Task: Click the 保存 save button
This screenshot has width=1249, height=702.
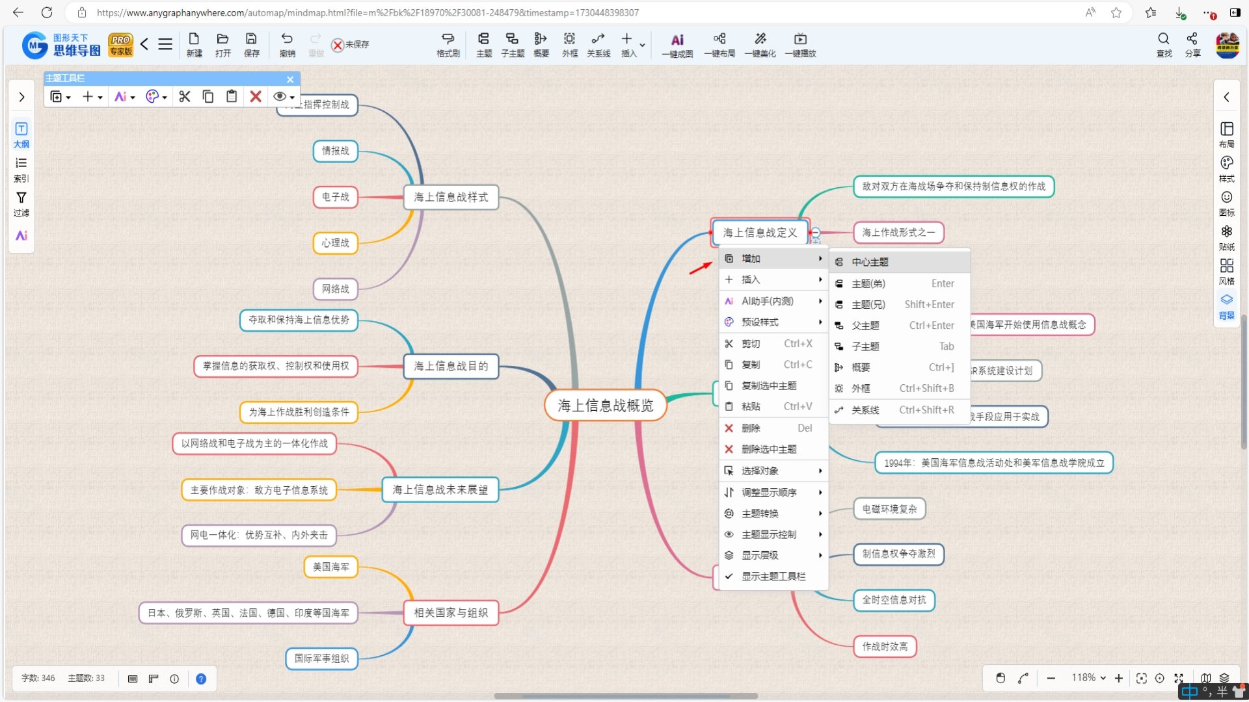Action: [x=251, y=44]
